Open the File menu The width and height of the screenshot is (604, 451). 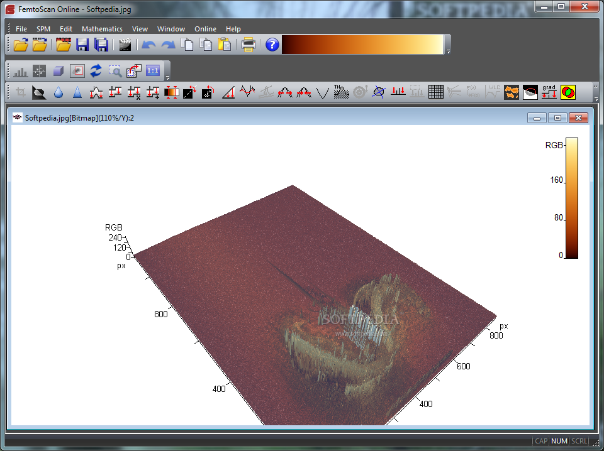pyautogui.click(x=21, y=29)
